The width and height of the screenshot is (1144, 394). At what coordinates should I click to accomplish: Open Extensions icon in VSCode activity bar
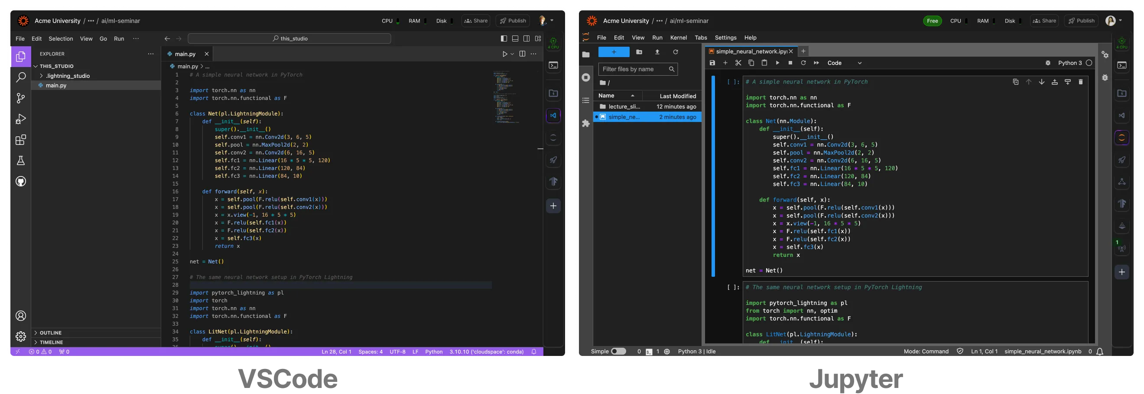21,140
